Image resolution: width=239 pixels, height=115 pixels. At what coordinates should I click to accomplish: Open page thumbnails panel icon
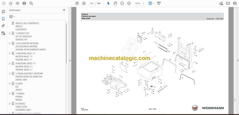point(3,12)
